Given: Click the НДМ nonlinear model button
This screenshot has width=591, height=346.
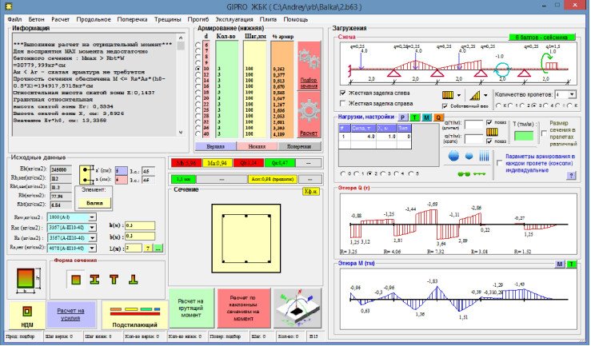Looking at the screenshot, I should pyautogui.click(x=27, y=316).
